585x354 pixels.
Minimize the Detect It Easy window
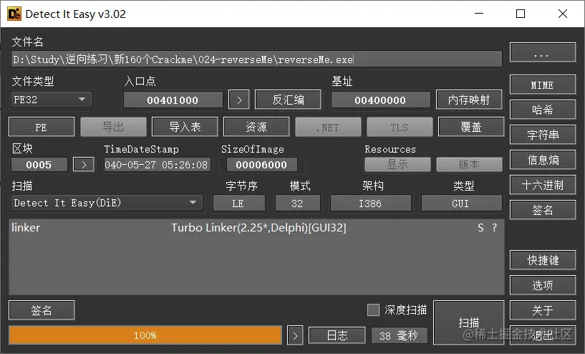(x=479, y=14)
